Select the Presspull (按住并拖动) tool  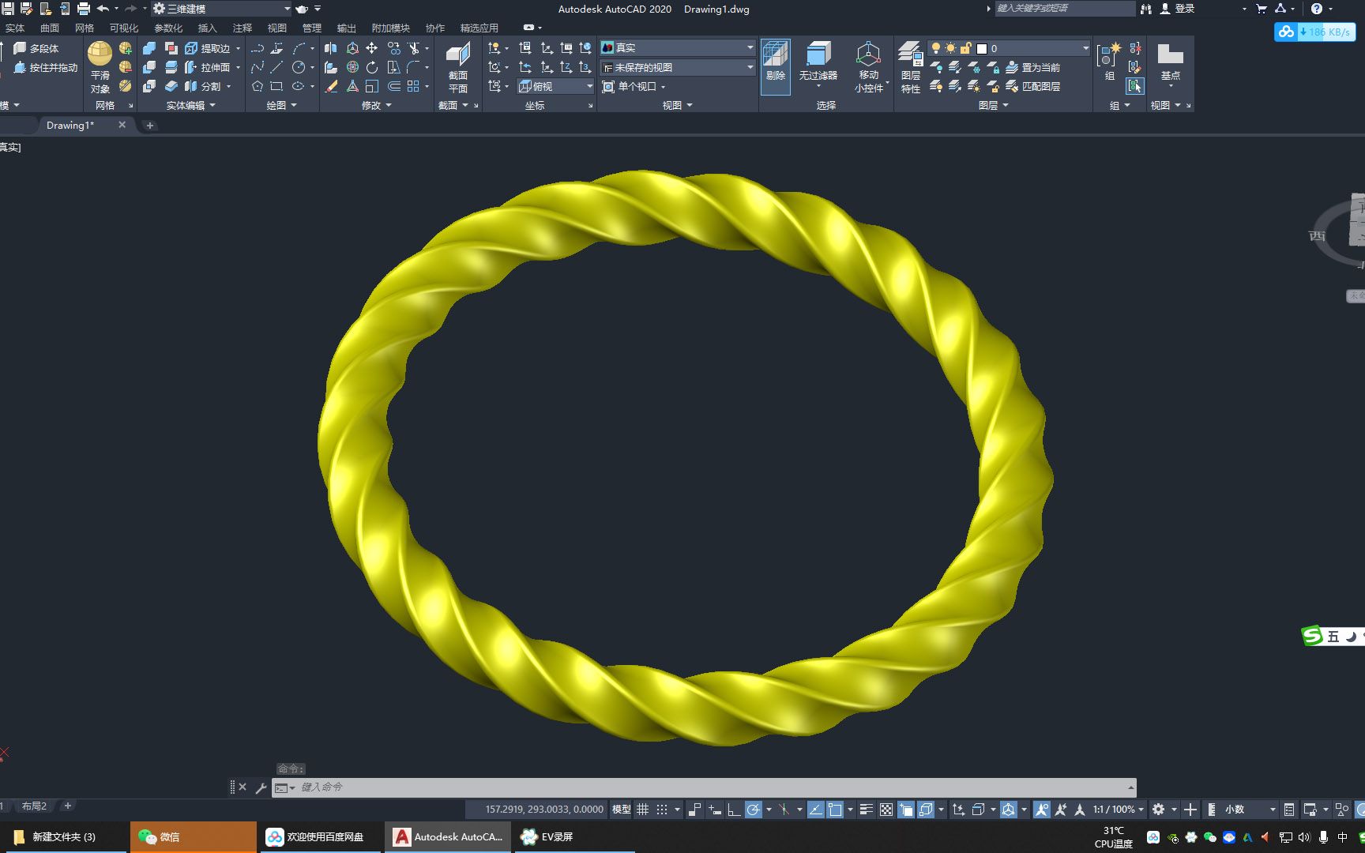[46, 68]
